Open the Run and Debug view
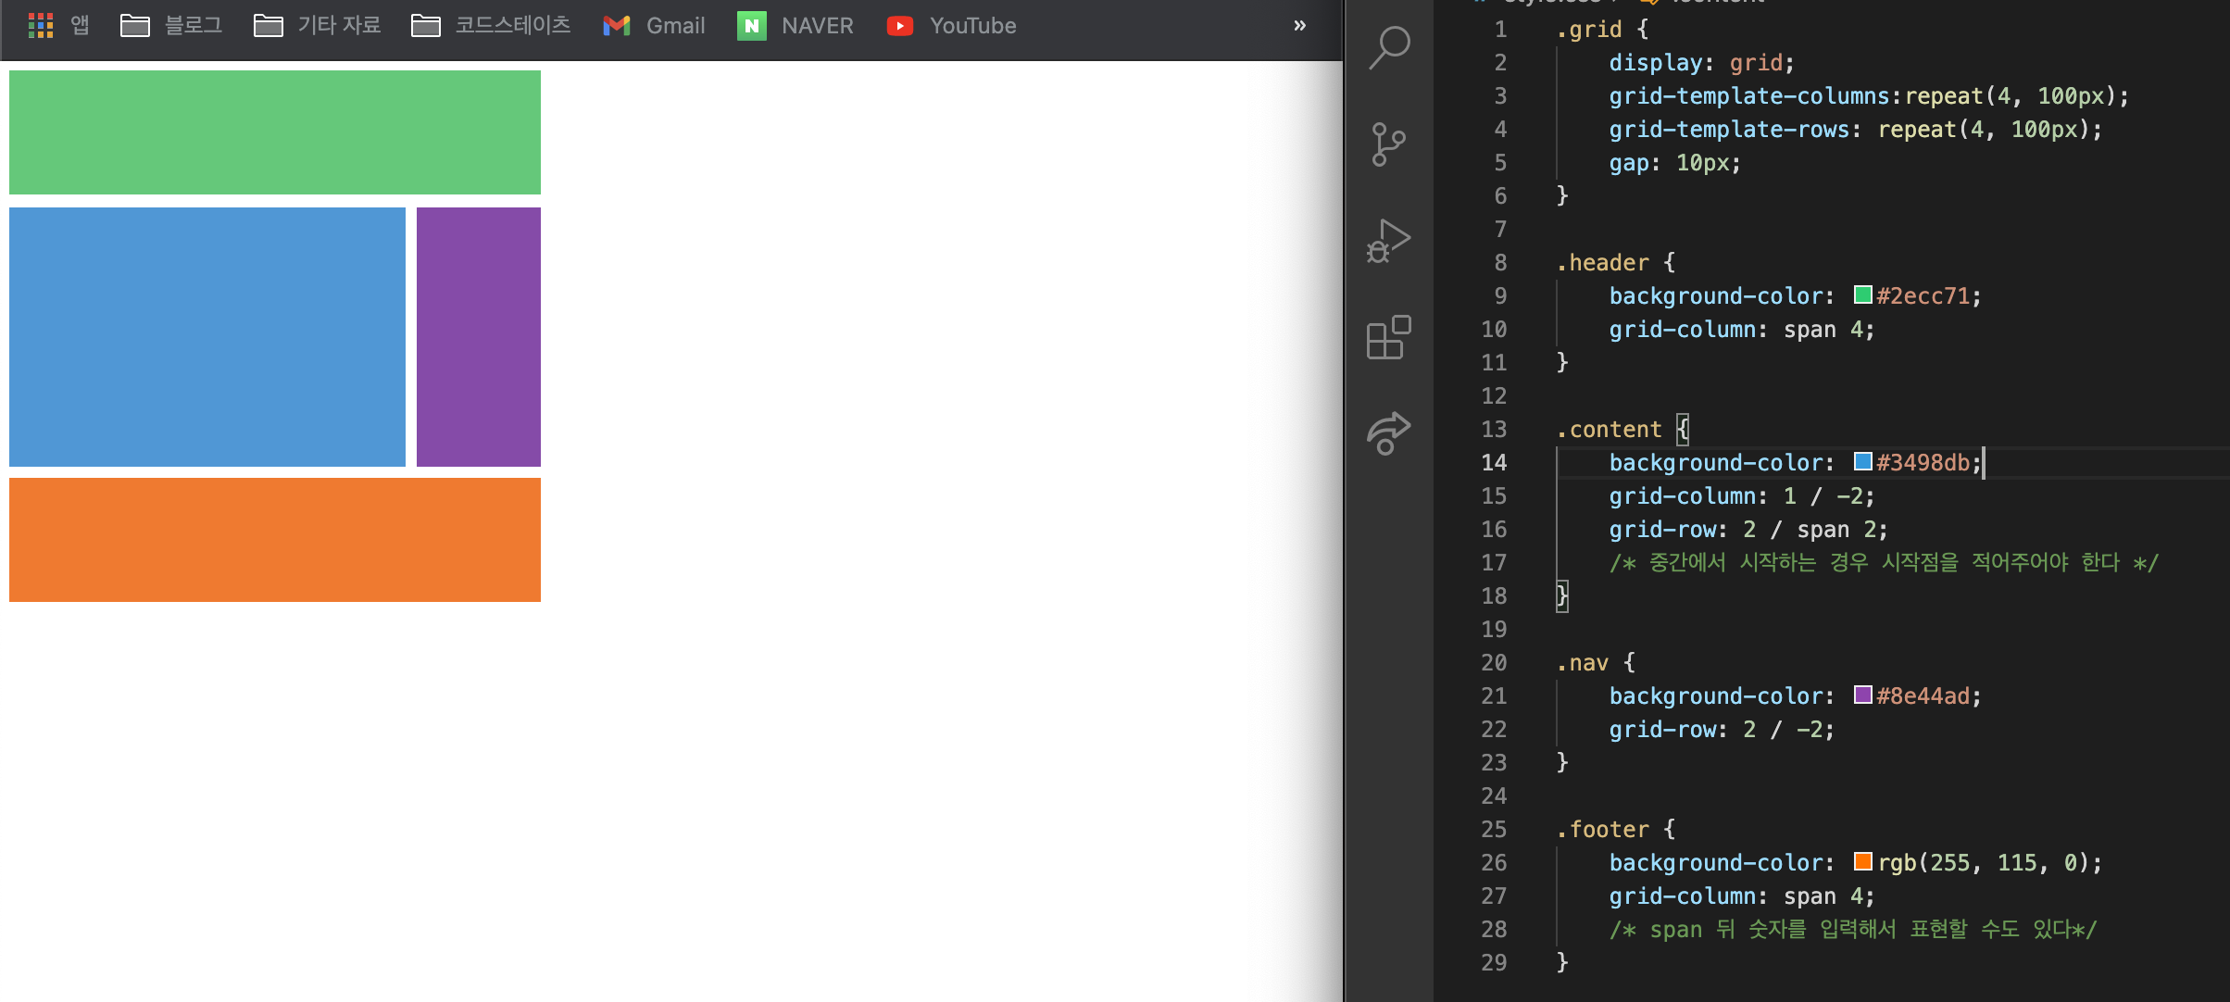 [1388, 241]
